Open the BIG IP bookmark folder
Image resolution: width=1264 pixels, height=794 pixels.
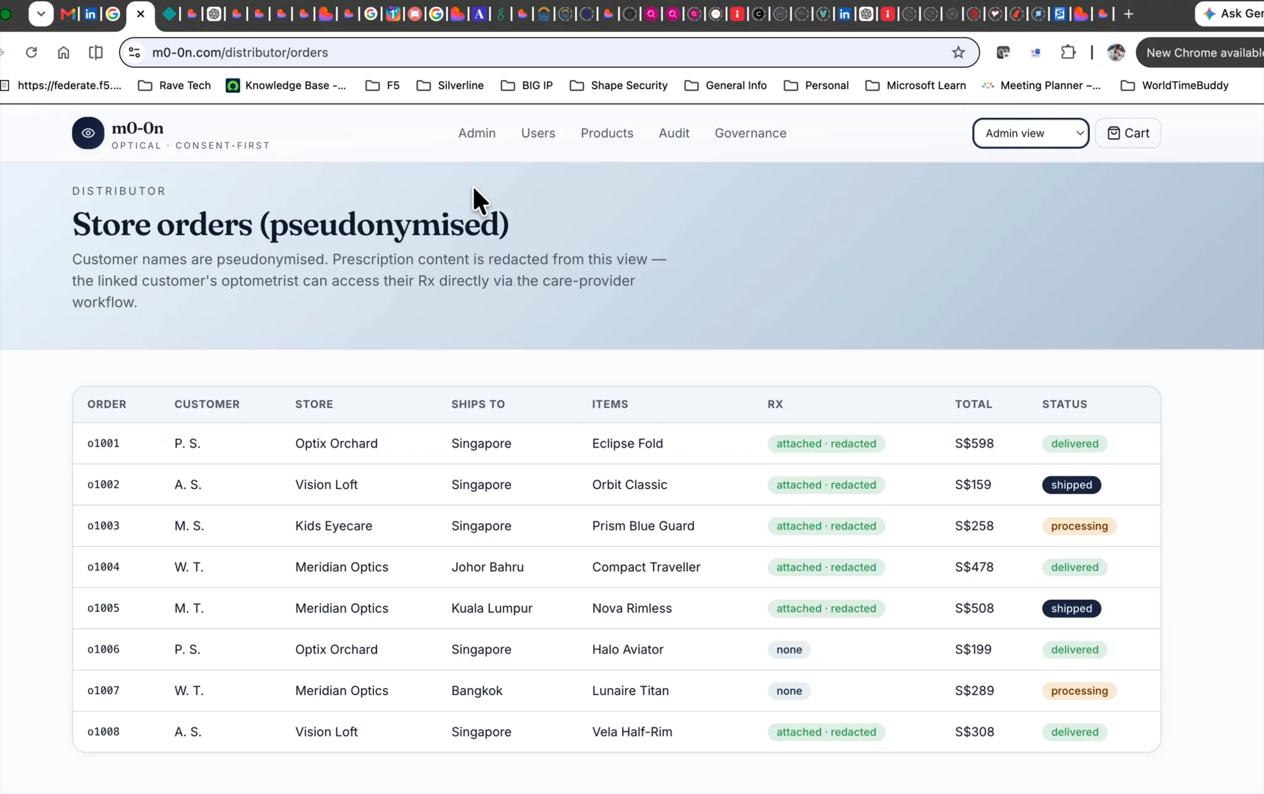click(x=527, y=85)
